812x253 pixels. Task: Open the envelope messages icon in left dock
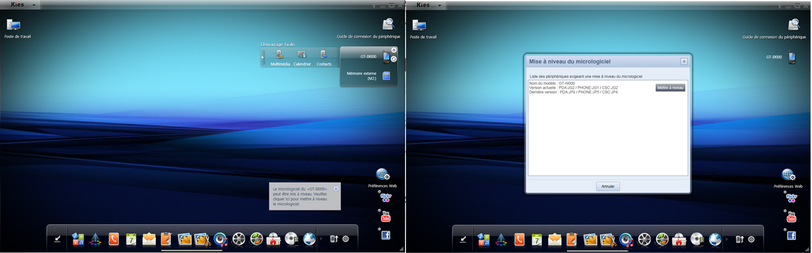(149, 239)
